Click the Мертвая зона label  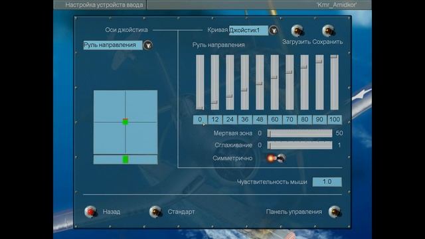pyautogui.click(x=233, y=133)
